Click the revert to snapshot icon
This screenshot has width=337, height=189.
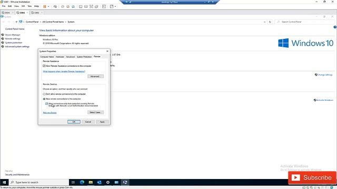(68, 6)
